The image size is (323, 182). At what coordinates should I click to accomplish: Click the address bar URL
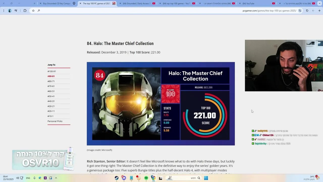tap(270, 11)
